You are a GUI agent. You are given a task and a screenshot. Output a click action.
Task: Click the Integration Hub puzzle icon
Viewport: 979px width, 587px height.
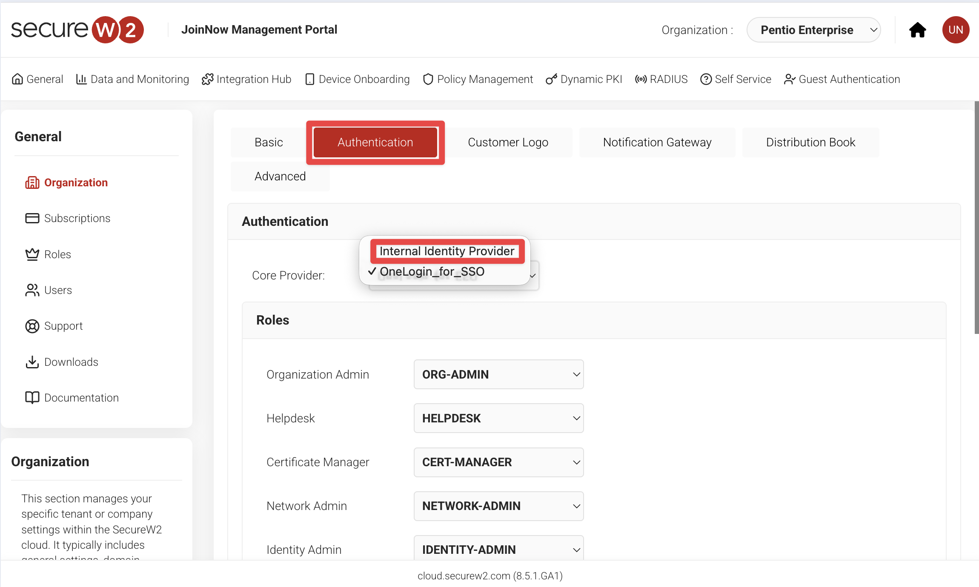(x=207, y=79)
